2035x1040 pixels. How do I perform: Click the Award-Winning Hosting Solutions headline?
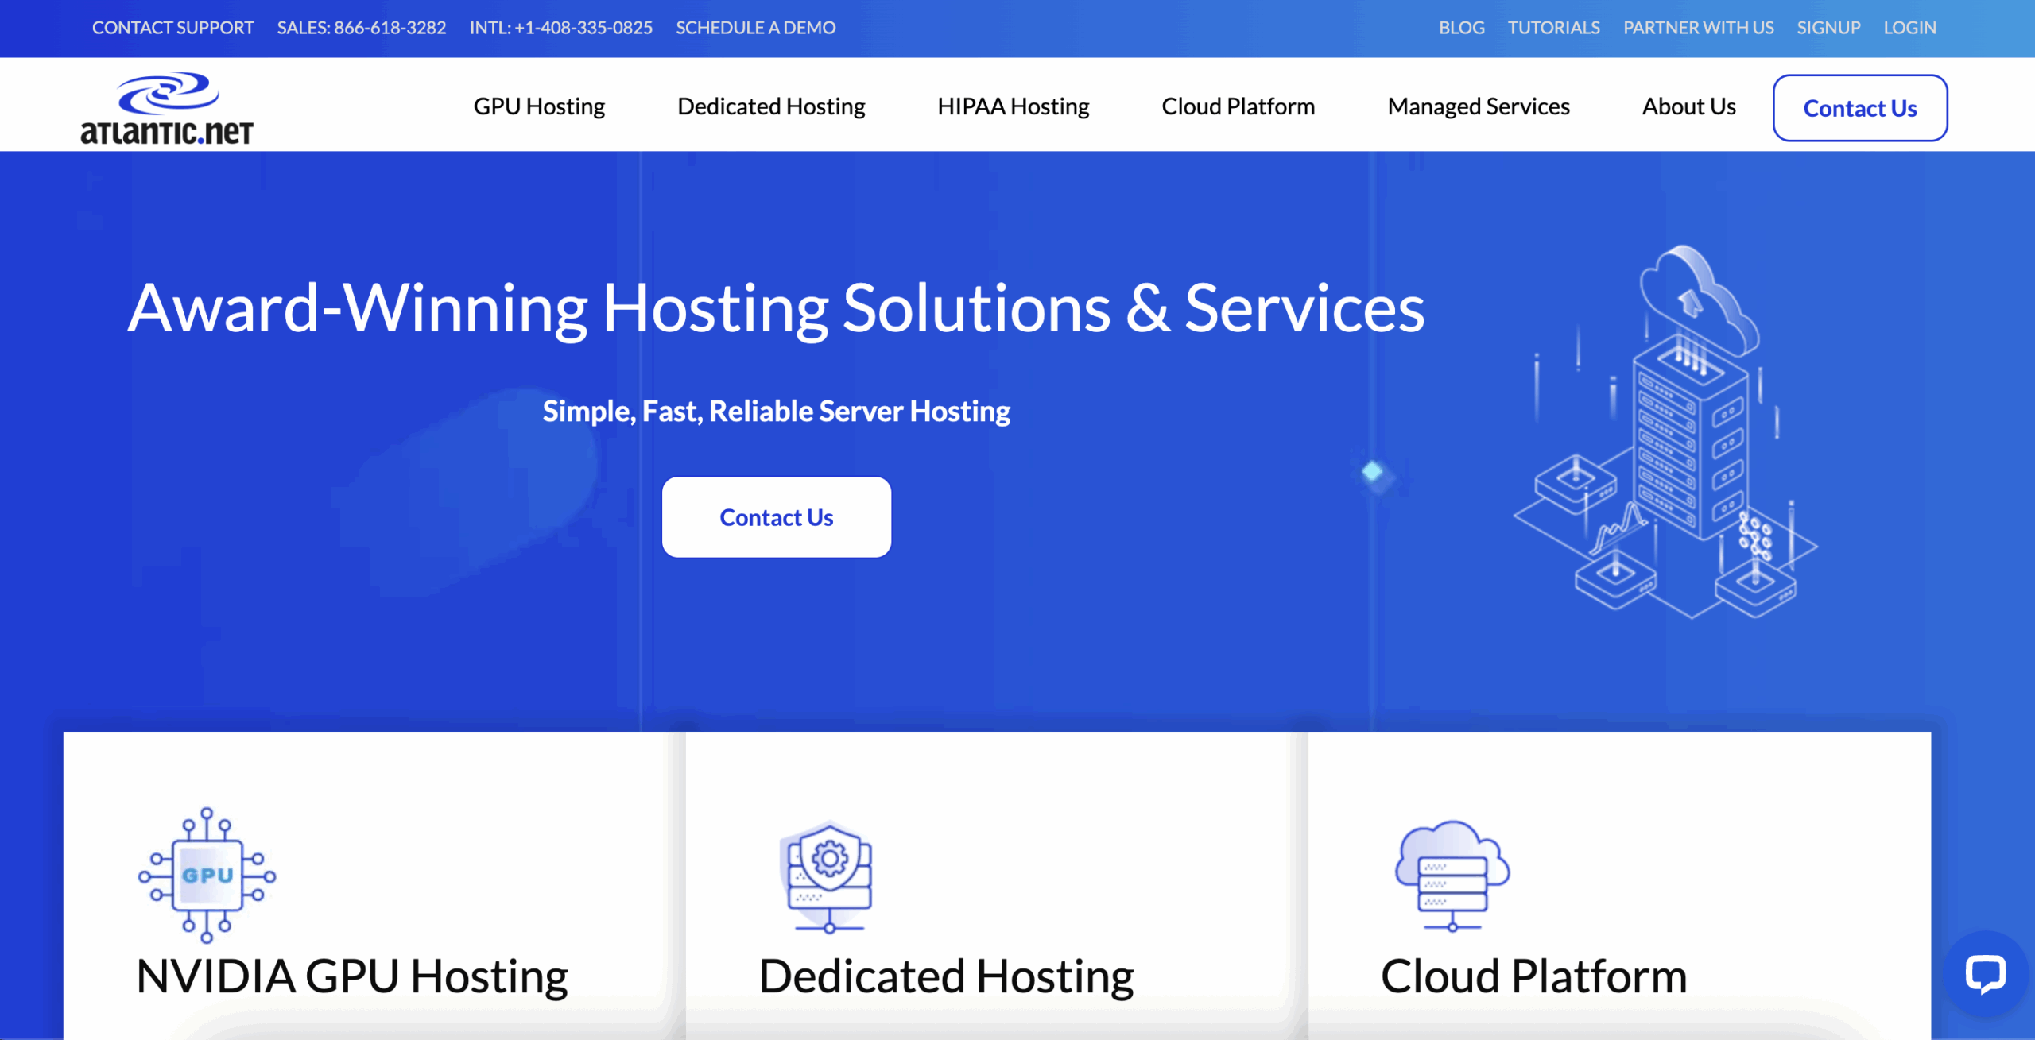pos(776,308)
